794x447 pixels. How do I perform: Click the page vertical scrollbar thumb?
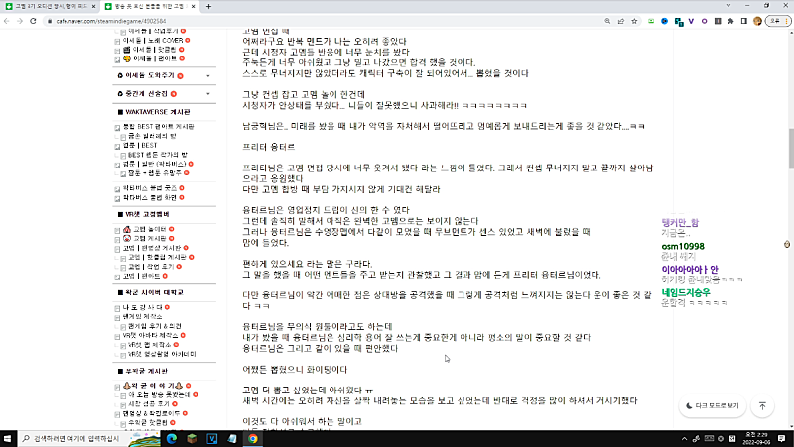tap(790, 150)
